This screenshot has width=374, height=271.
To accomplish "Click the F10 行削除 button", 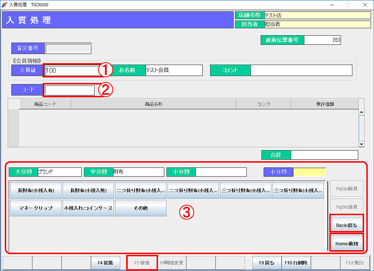I will coord(296,263).
